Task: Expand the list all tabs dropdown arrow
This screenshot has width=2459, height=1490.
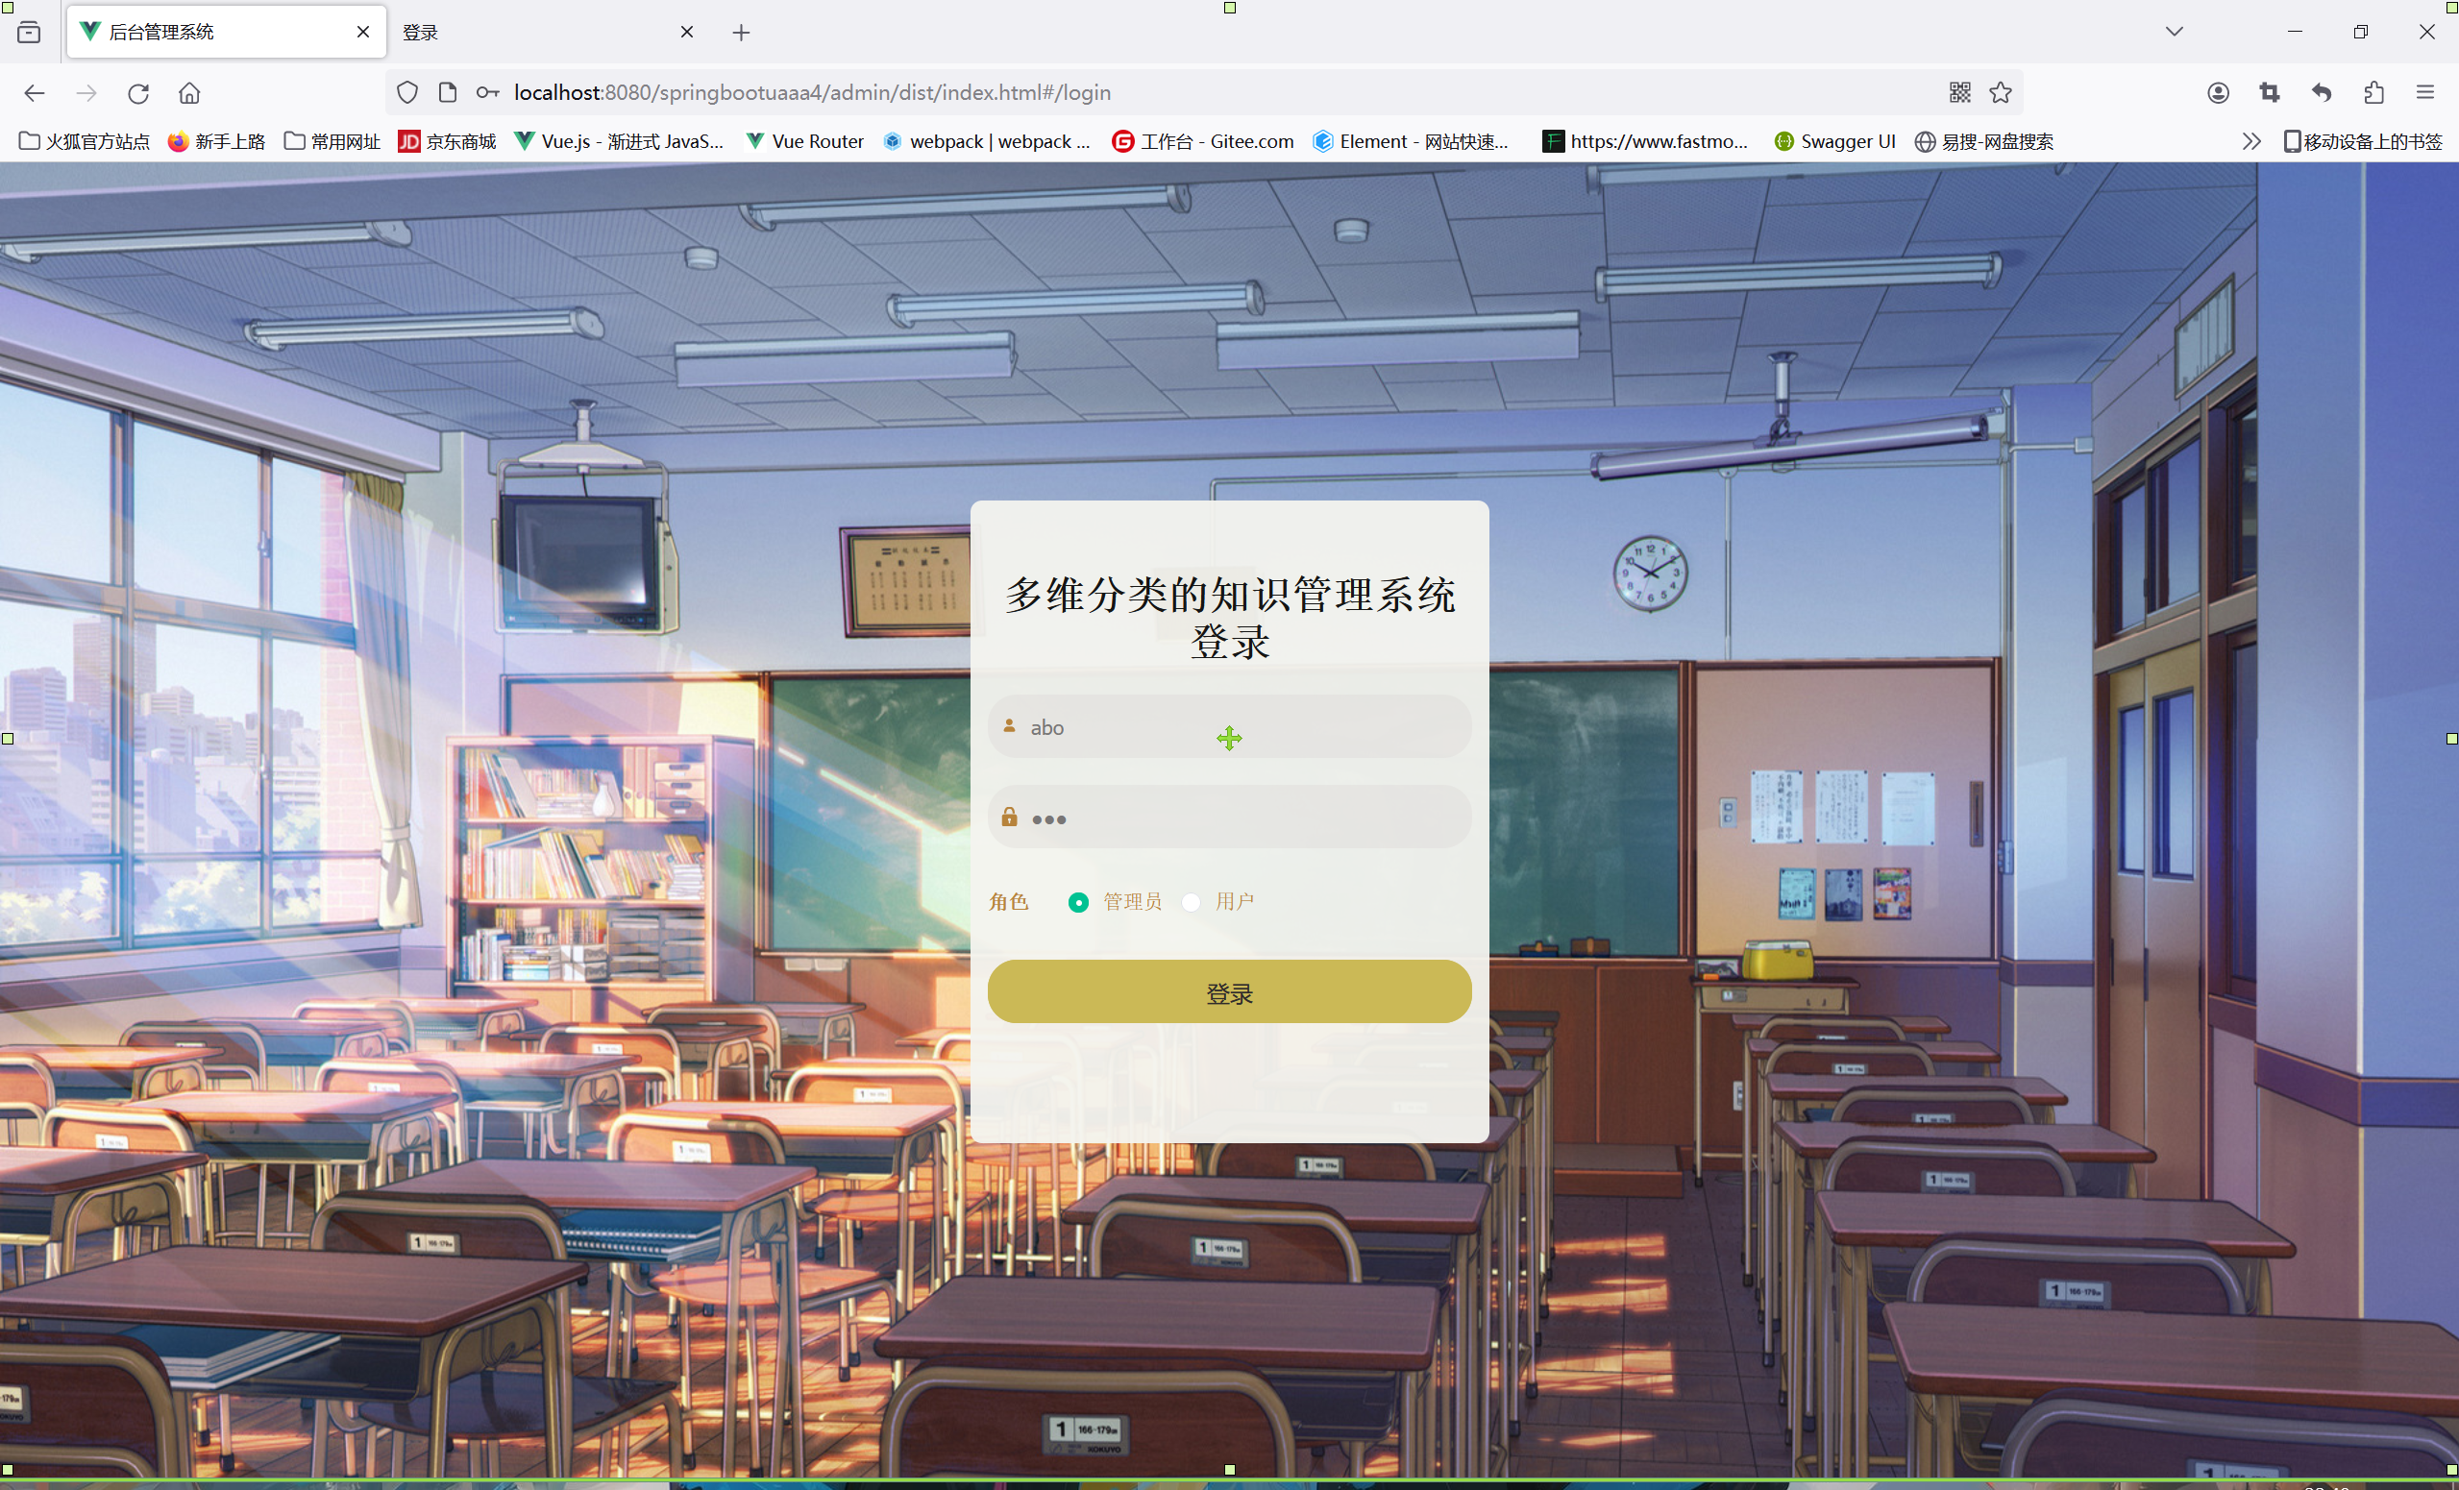Action: point(2175,32)
